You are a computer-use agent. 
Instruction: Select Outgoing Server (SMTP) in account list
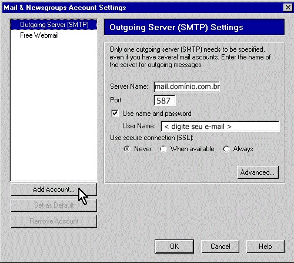pos(54,25)
